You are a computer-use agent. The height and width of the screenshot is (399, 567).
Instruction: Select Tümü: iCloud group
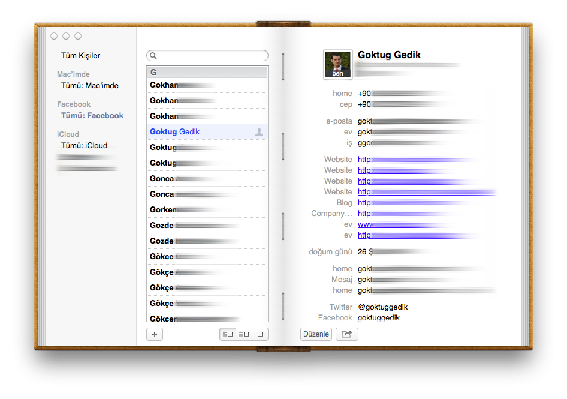pyautogui.click(x=84, y=146)
